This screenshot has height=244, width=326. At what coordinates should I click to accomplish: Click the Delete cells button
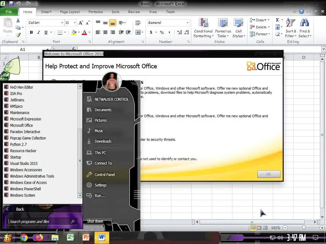coord(259,27)
